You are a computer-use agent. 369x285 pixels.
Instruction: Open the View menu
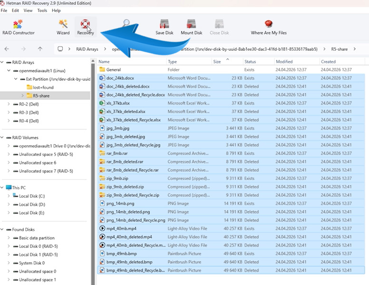(28, 10)
